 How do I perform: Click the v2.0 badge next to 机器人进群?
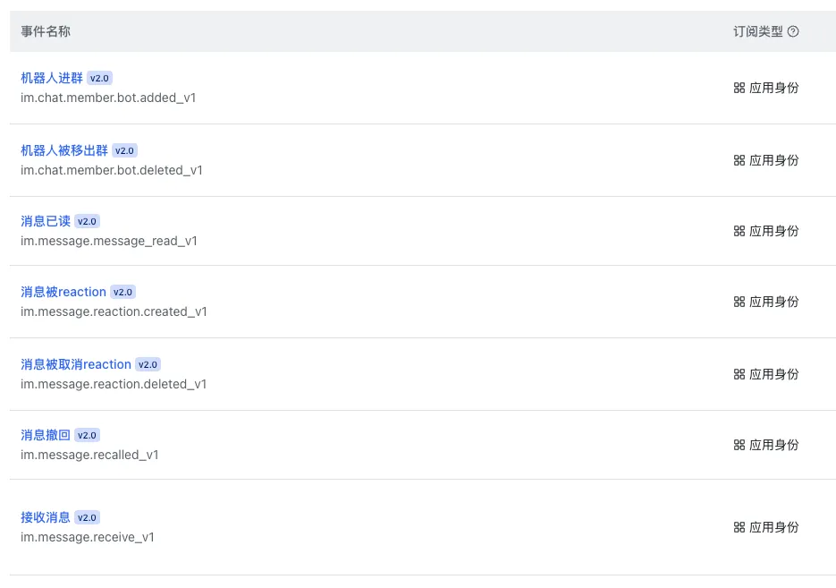coord(100,78)
